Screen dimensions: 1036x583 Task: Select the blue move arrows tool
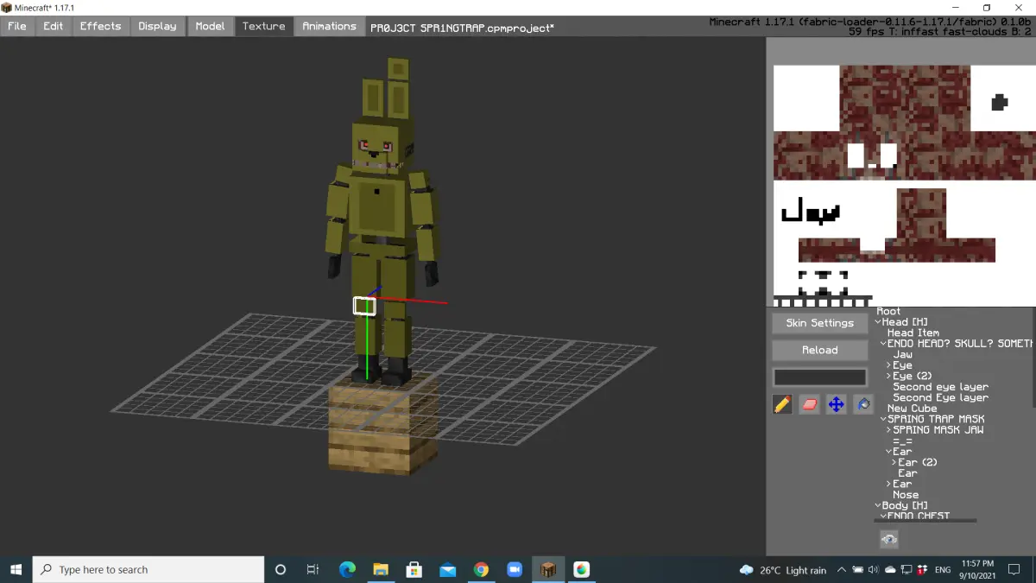pos(837,404)
